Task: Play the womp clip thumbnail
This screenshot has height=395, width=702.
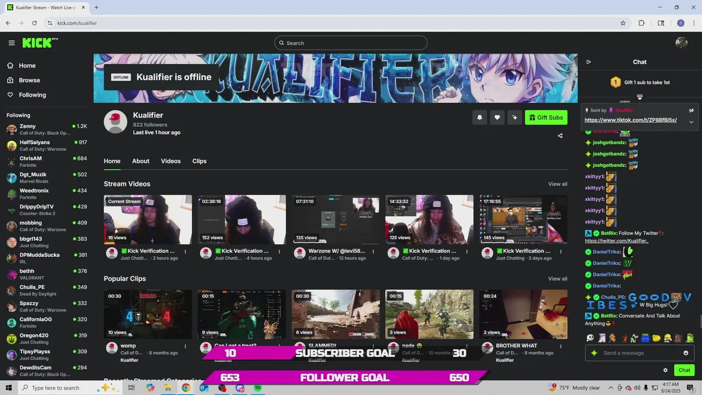Action: click(148, 314)
